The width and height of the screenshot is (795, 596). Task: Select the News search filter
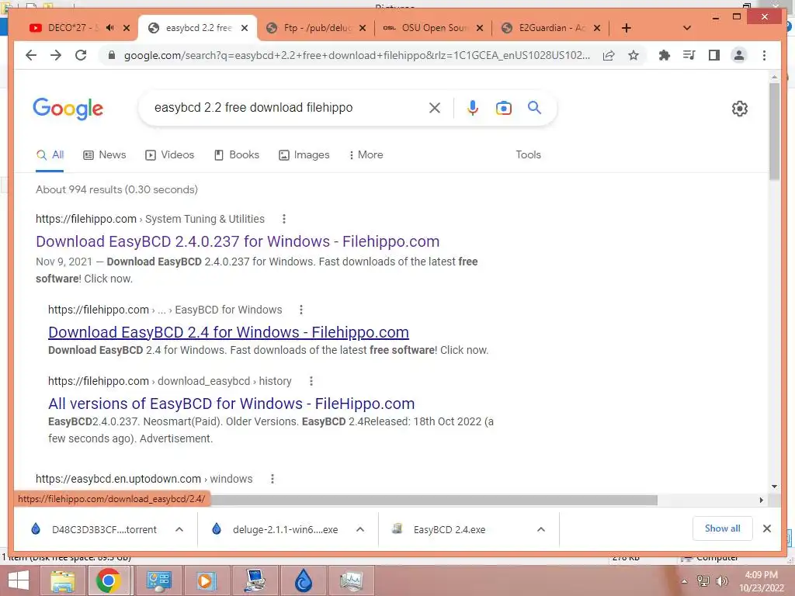click(x=105, y=155)
